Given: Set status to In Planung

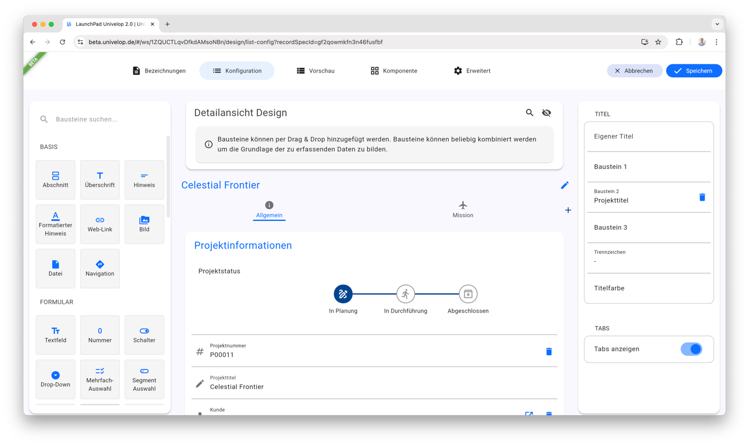Looking at the screenshot, I should (343, 294).
